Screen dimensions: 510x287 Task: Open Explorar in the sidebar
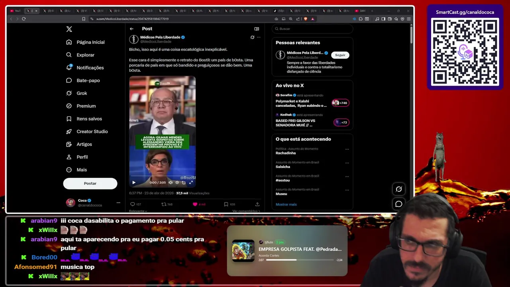[80, 55]
